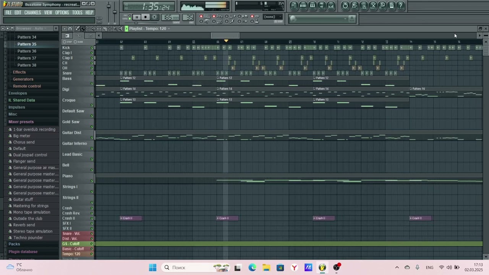Open the Playlist window from the toolbar
The height and width of the screenshot is (275, 489).
click(x=294, y=6)
